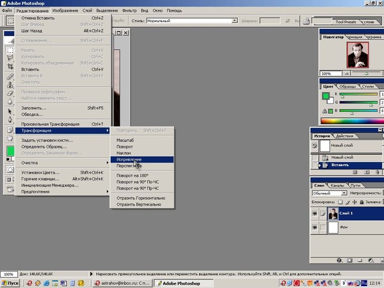The height and width of the screenshot is (288, 384).
Task: Select the Healing Brush tool
Action: (x=10, y=76)
